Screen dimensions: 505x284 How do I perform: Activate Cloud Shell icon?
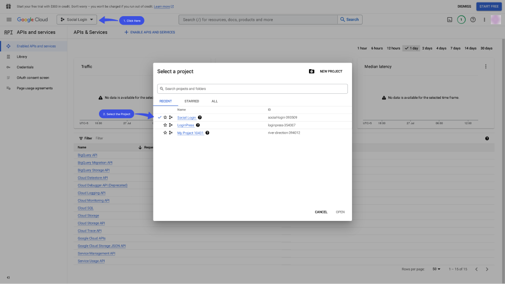click(x=449, y=20)
